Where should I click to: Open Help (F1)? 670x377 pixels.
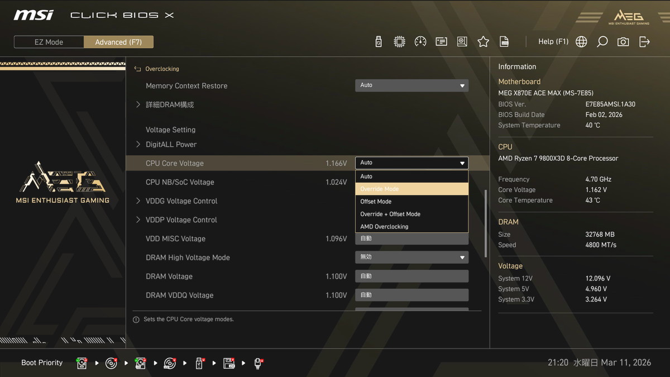pyautogui.click(x=553, y=42)
